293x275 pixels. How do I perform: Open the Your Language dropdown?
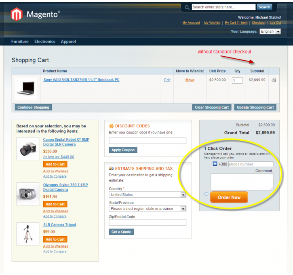(270, 32)
